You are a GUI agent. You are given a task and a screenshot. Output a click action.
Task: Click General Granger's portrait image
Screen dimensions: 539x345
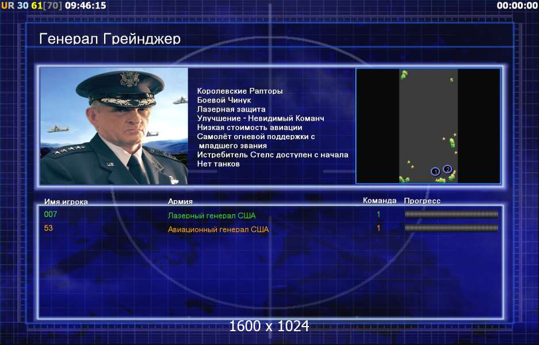114,126
